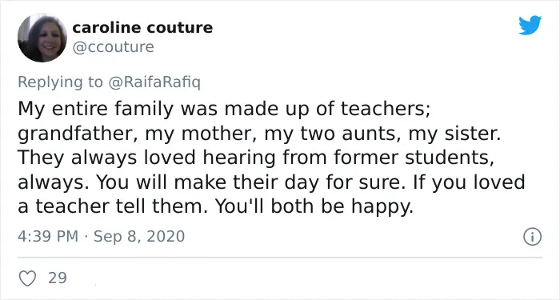Like the tweet with the heart icon
This screenshot has width=560, height=300.
(27, 278)
